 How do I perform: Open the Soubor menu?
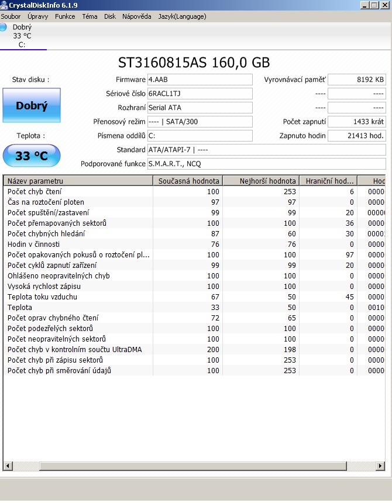point(11,16)
